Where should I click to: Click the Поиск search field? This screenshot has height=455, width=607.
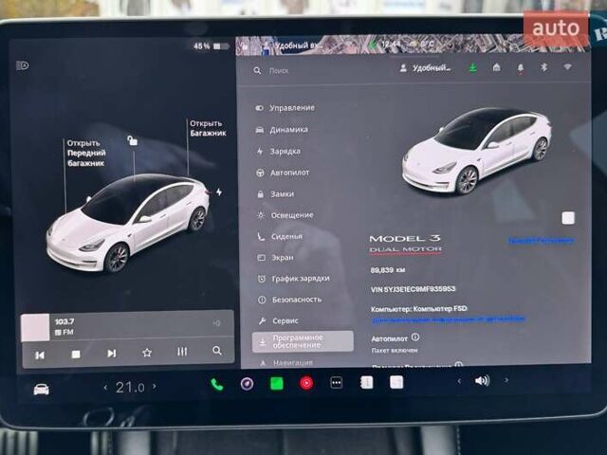(x=313, y=70)
